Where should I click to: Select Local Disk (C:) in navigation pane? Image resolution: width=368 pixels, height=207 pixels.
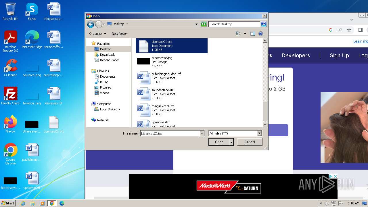(110, 109)
